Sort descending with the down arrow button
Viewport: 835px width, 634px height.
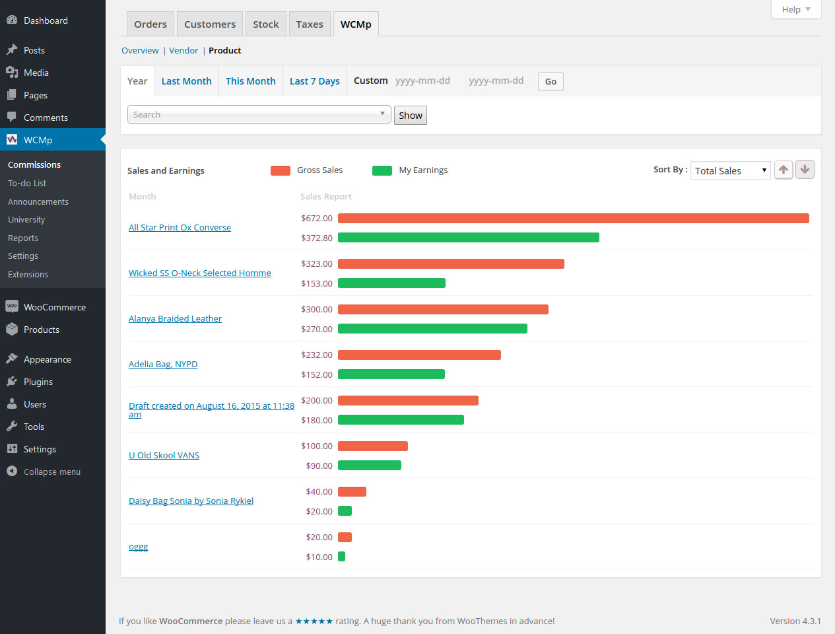tap(805, 170)
